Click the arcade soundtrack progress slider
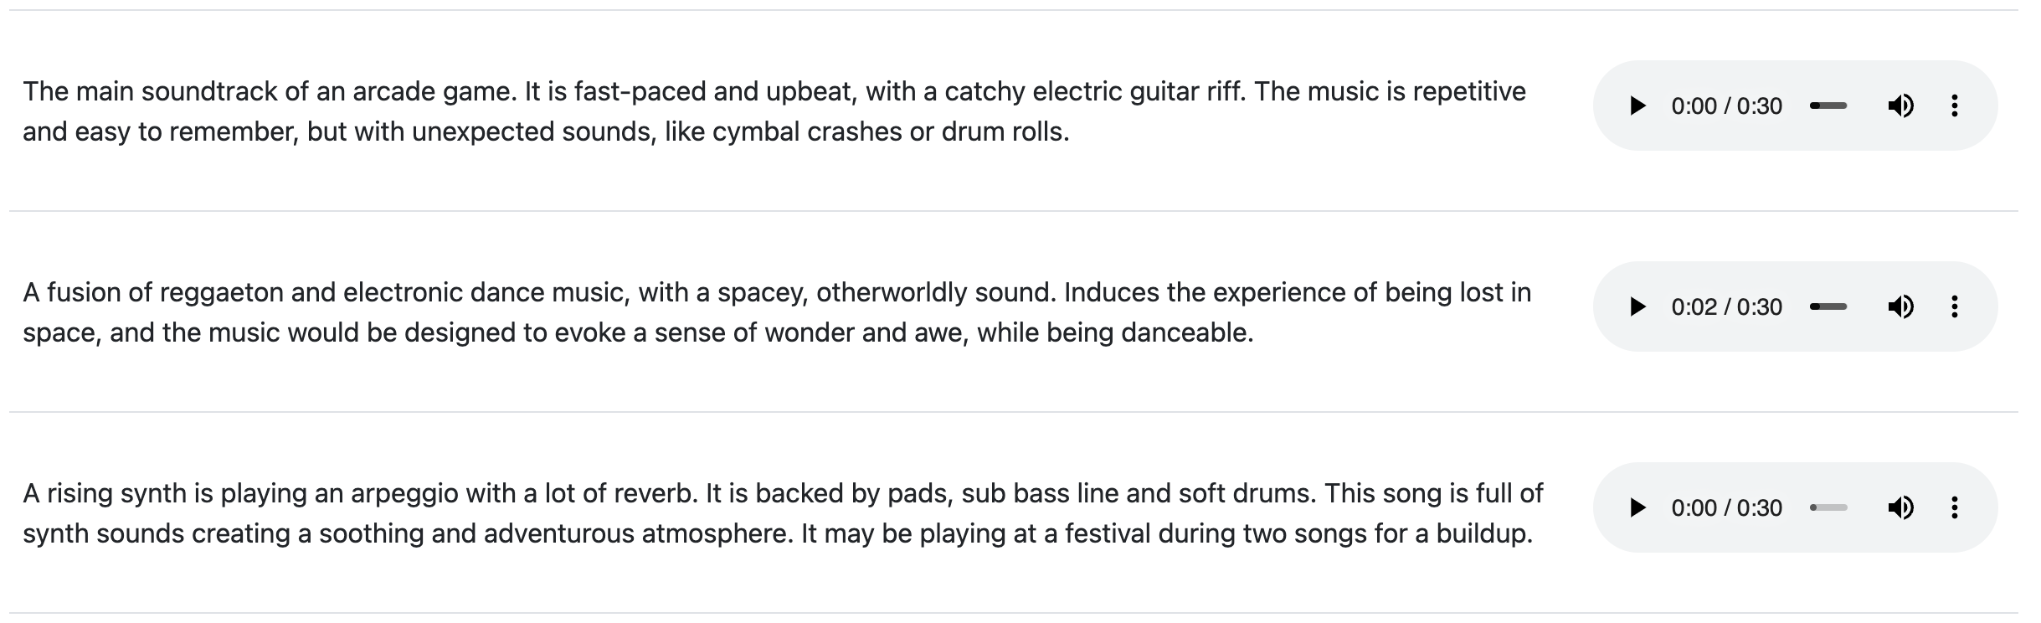Image resolution: width=2041 pixels, height=623 pixels. click(1828, 106)
